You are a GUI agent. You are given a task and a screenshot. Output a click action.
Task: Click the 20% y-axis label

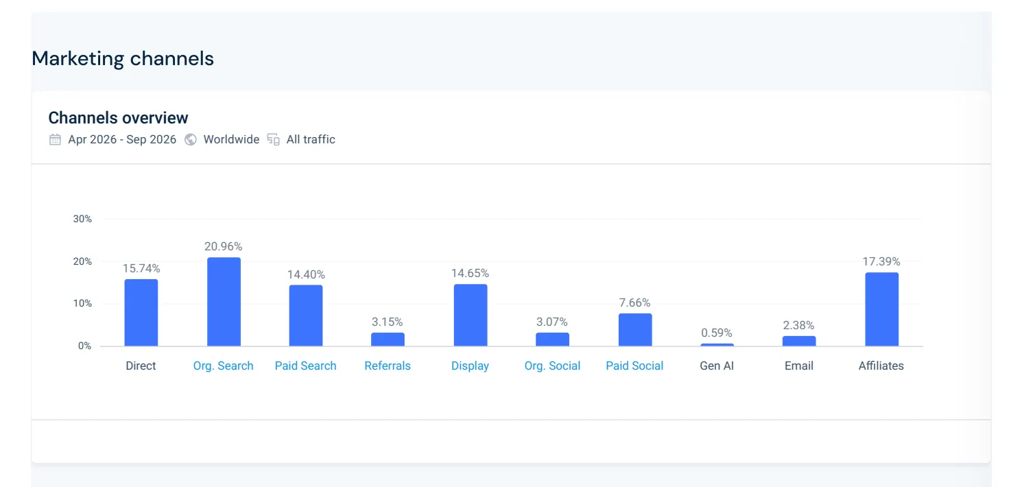pyautogui.click(x=82, y=261)
